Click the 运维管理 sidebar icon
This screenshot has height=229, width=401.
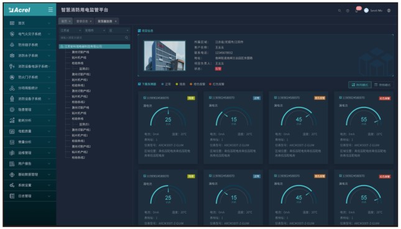pos(12,153)
